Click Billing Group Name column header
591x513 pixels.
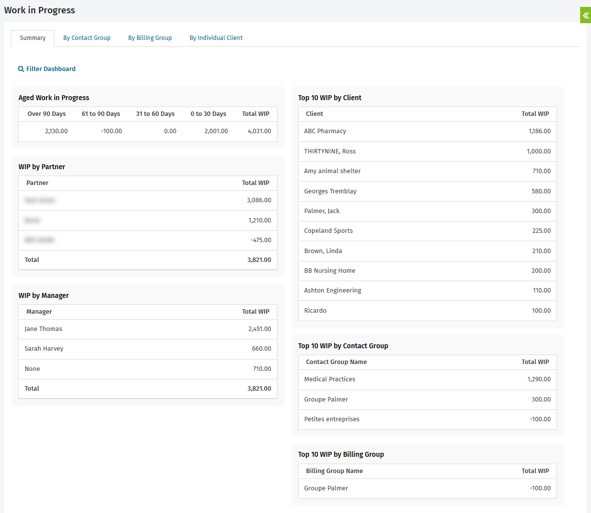click(x=334, y=471)
